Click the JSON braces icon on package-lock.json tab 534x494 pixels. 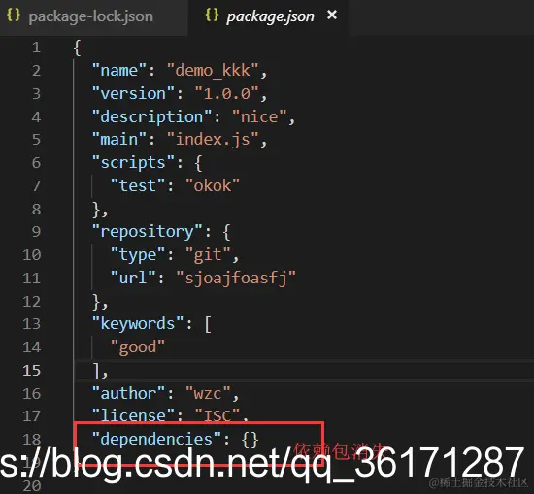(14, 16)
